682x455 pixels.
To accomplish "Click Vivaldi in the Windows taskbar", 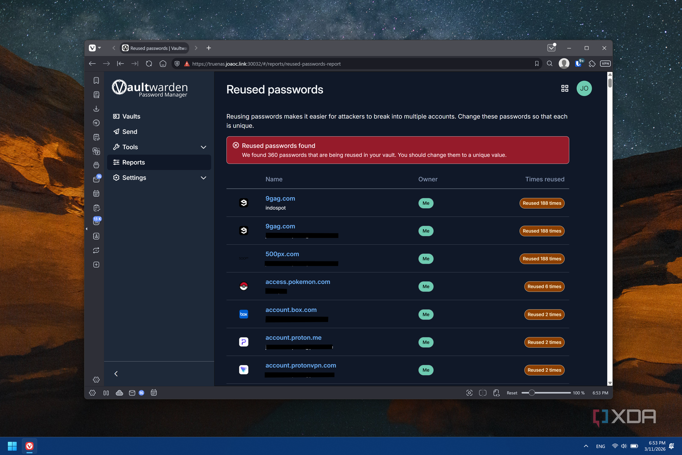I will tap(29, 446).
